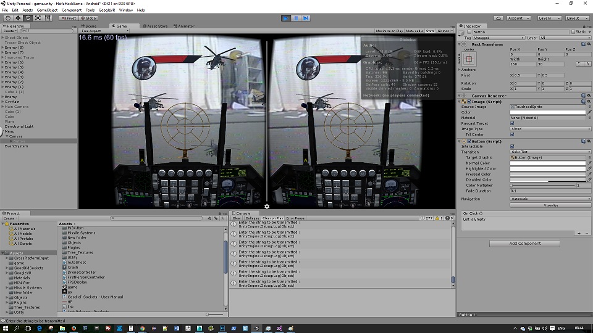Select the Move tool in toolbar
The width and height of the screenshot is (593, 333).
tap(17, 18)
